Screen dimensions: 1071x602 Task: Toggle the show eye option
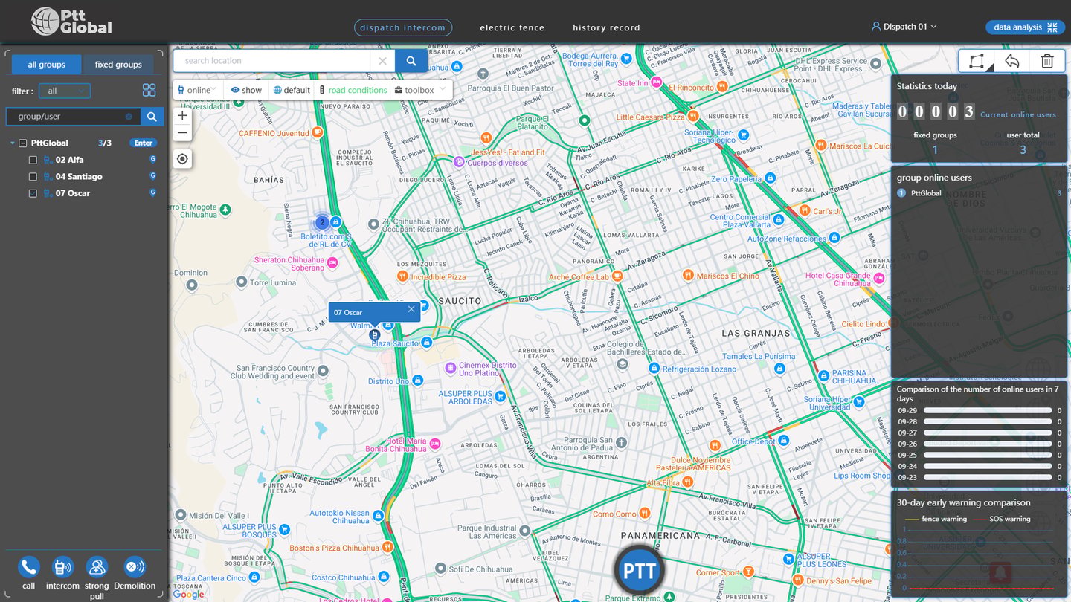tap(246, 90)
